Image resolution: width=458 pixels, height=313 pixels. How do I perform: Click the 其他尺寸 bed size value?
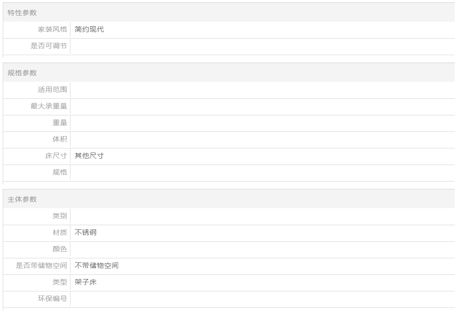point(89,155)
